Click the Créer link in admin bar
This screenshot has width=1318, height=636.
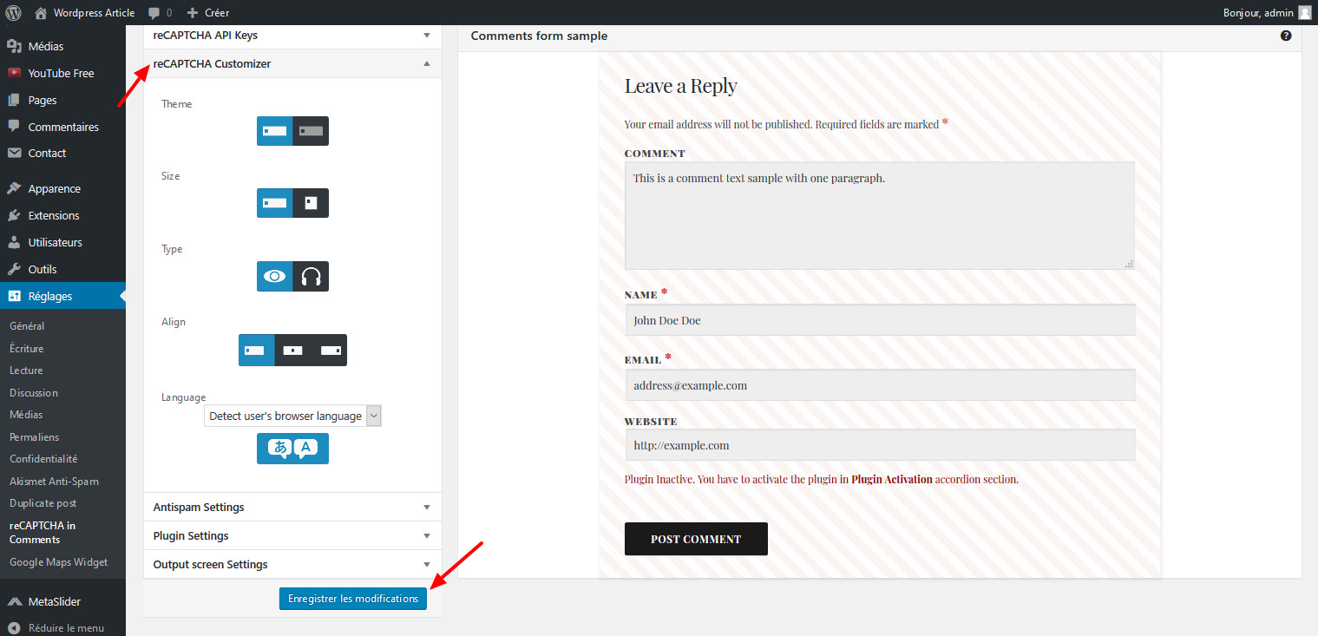tap(217, 13)
